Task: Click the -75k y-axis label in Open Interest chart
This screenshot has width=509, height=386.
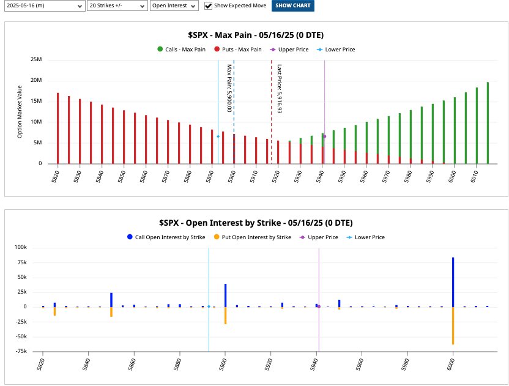Action: (x=21, y=351)
